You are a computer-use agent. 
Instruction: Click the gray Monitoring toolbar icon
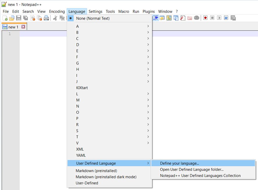pyautogui.click(x=197, y=18)
